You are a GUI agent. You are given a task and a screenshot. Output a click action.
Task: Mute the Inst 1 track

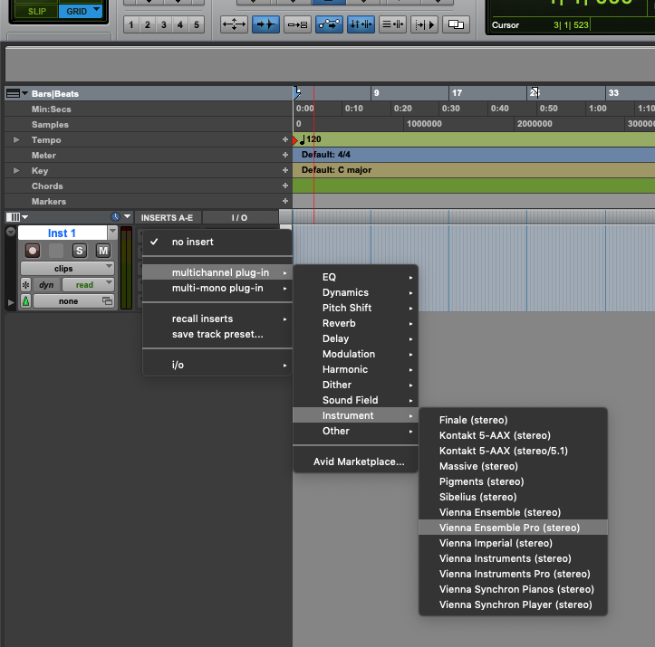click(x=102, y=251)
